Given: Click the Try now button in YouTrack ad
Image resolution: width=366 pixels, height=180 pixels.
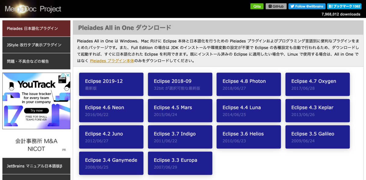Looking at the screenshot, I should (37, 111).
